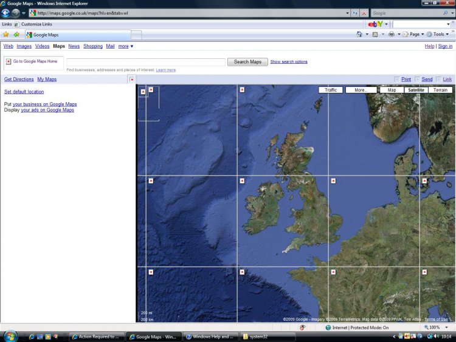Open the search provider options dropdown

coord(452,13)
